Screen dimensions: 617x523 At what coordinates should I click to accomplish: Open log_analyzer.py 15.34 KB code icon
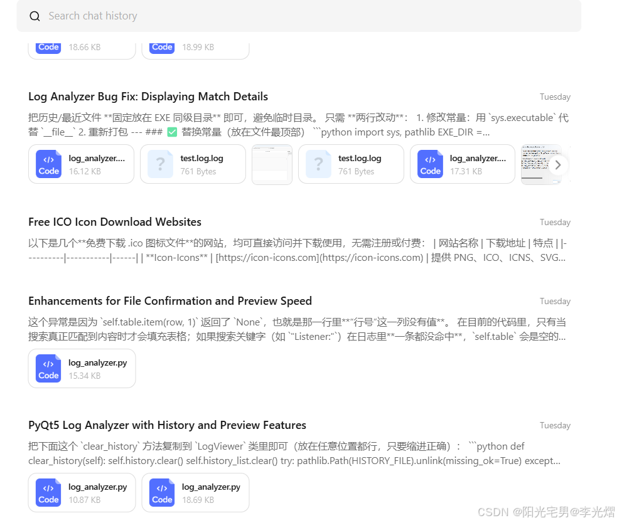click(x=48, y=369)
